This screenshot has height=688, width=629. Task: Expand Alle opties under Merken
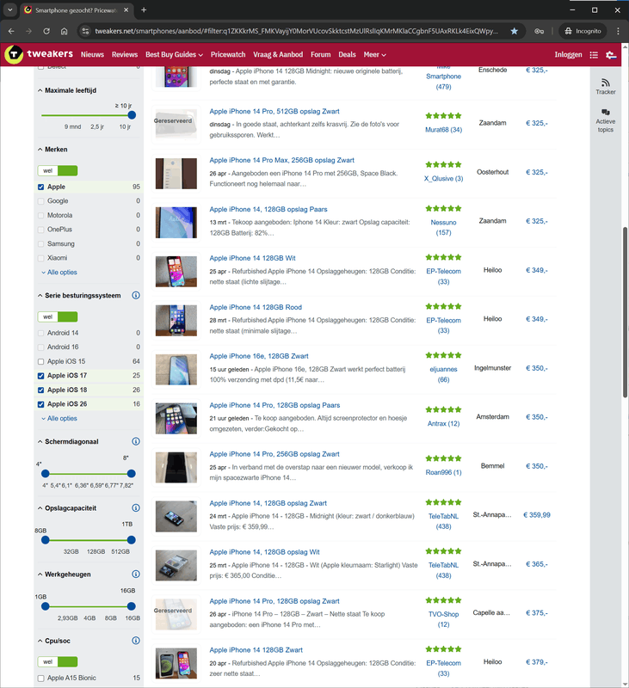[59, 272]
